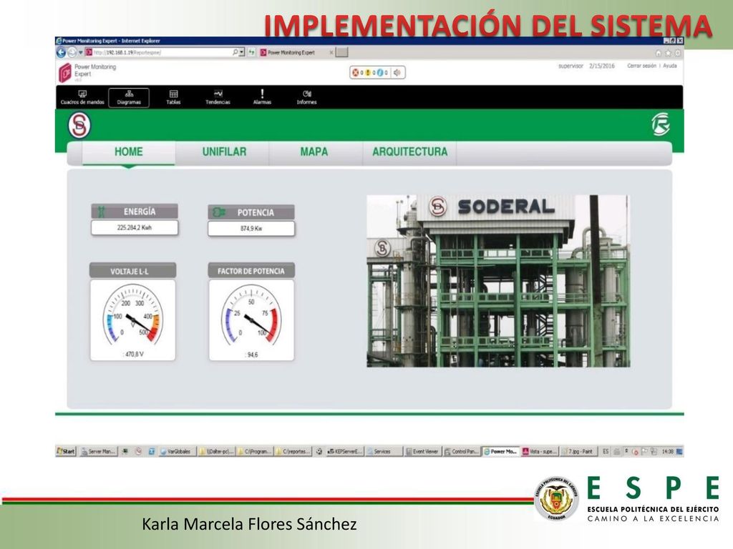Click the Soderal plant photo

click(498, 281)
